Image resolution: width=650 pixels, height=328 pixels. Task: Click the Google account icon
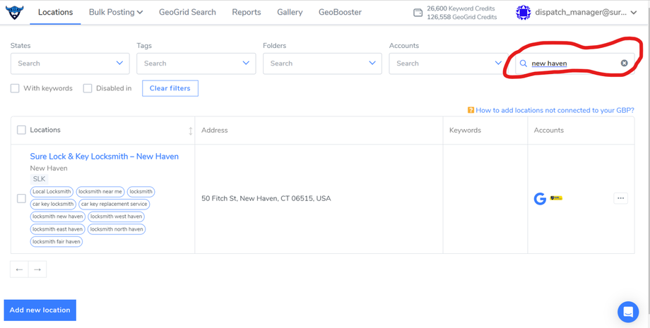[540, 199]
